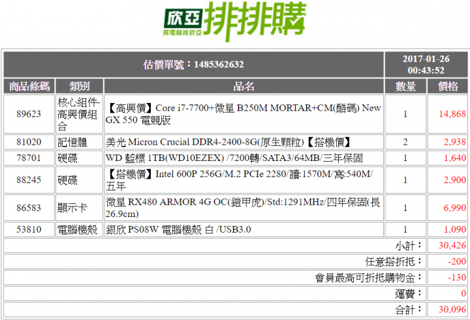Click the Intel 600P 256G product name
The image size is (470, 320).
pos(240,180)
